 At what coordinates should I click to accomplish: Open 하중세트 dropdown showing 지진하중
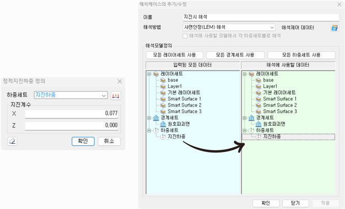pyautogui.click(x=71, y=95)
